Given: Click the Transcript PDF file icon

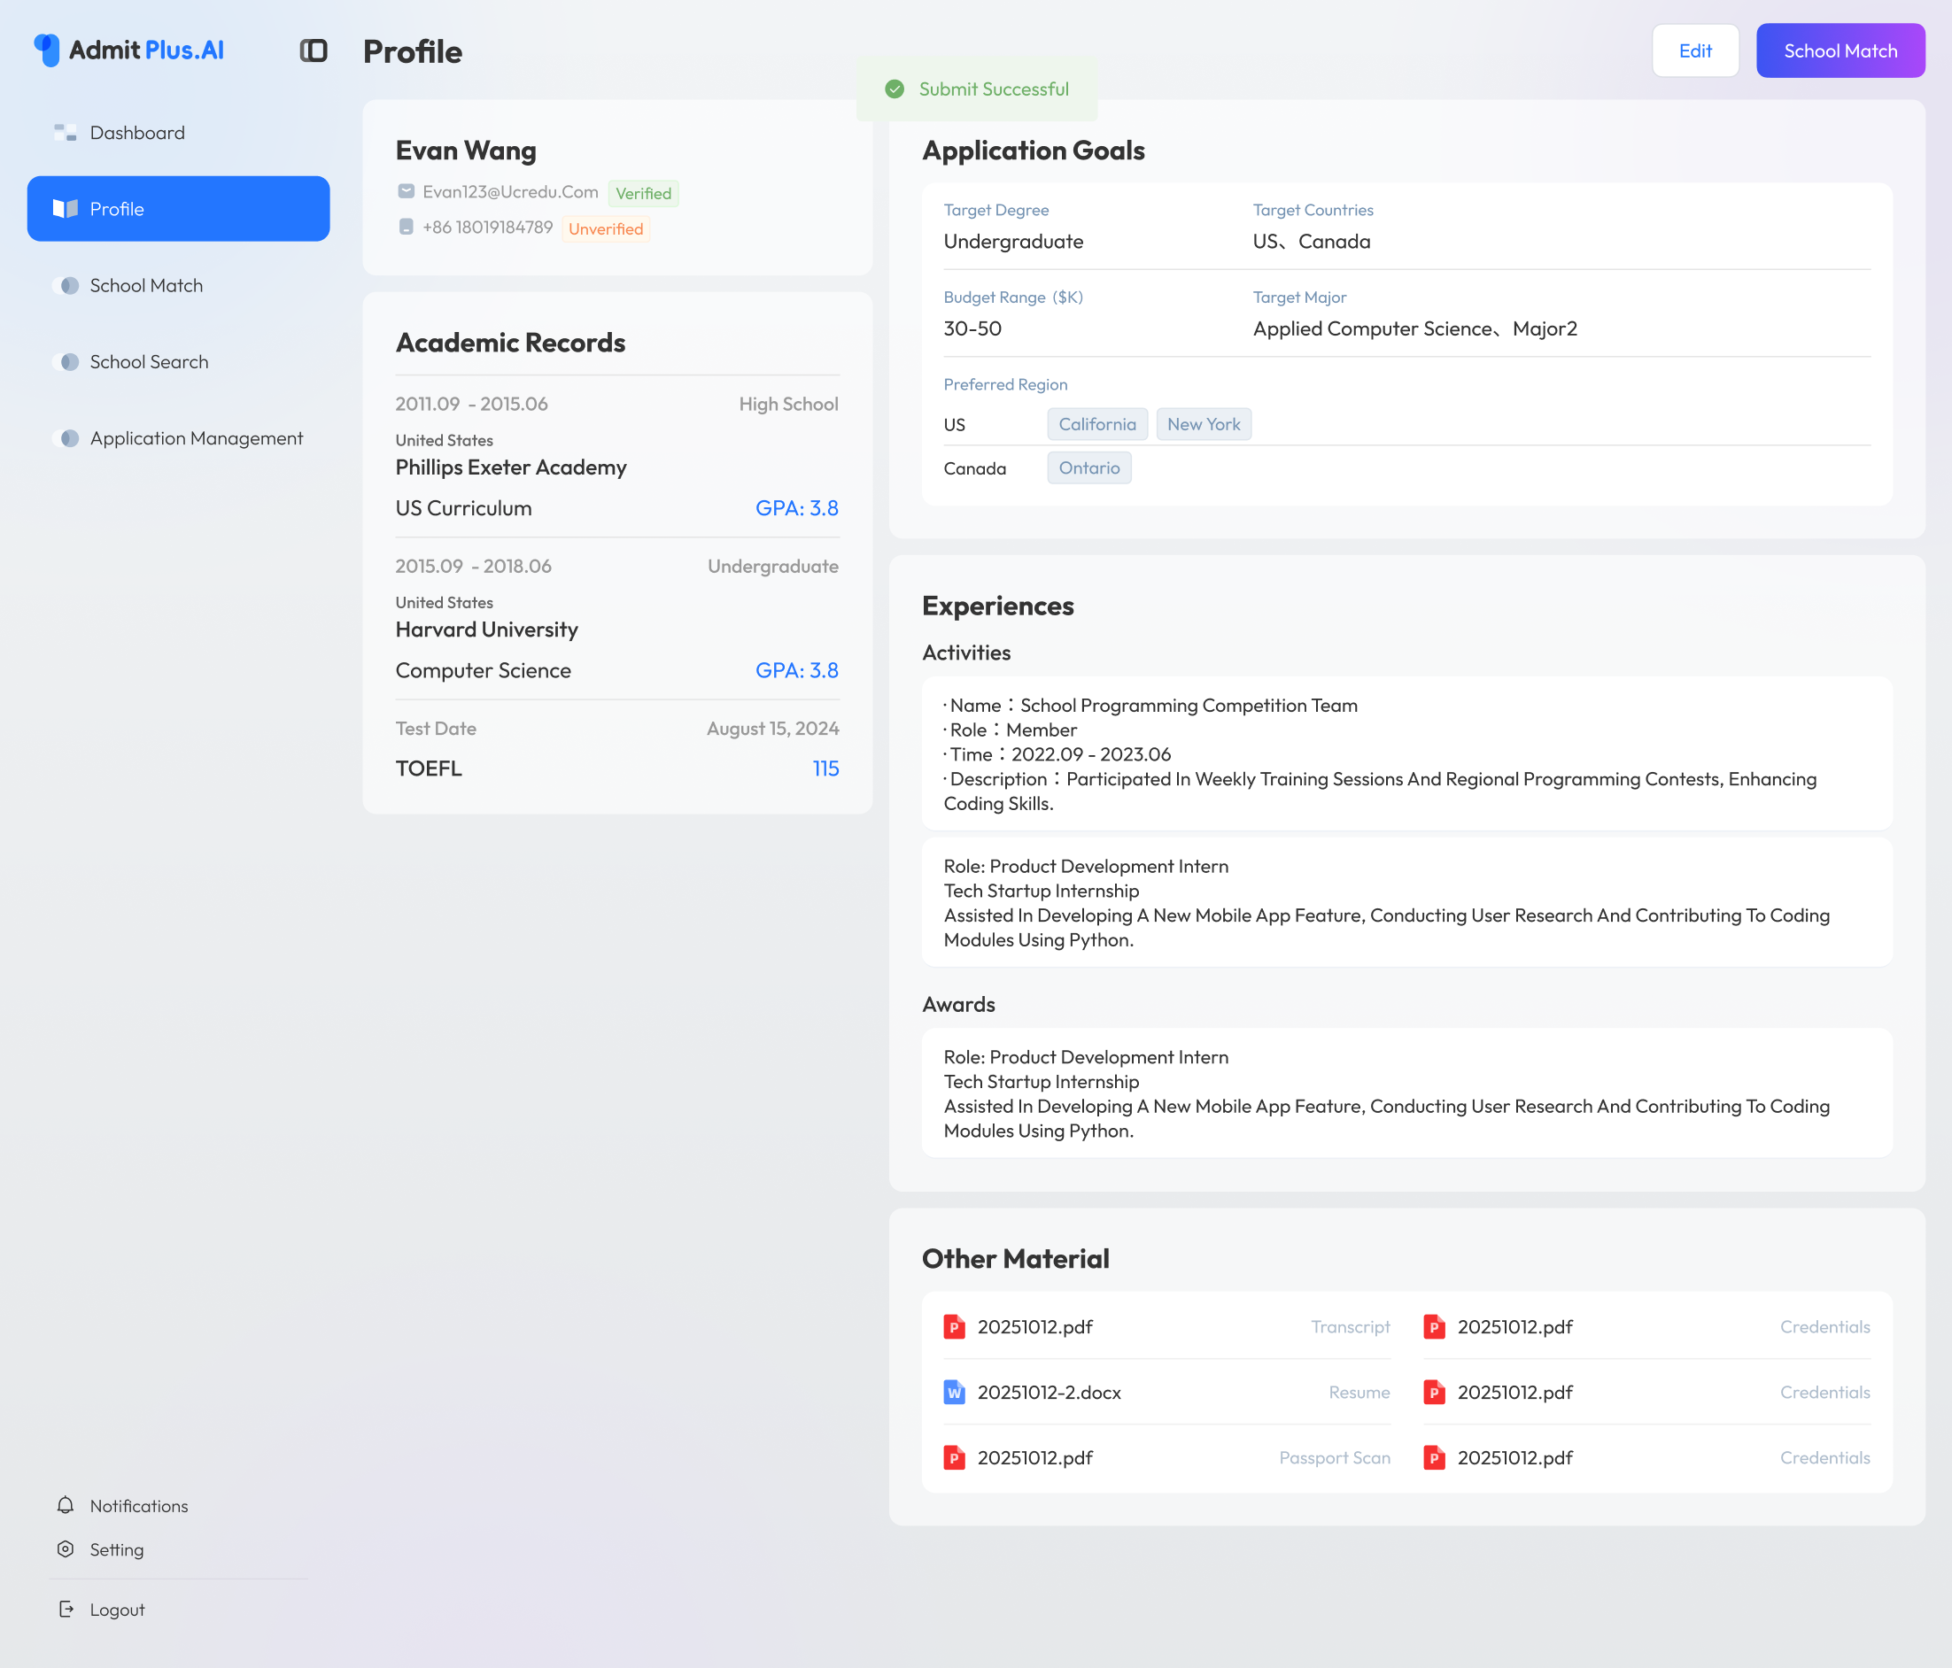Looking at the screenshot, I should 953,1327.
